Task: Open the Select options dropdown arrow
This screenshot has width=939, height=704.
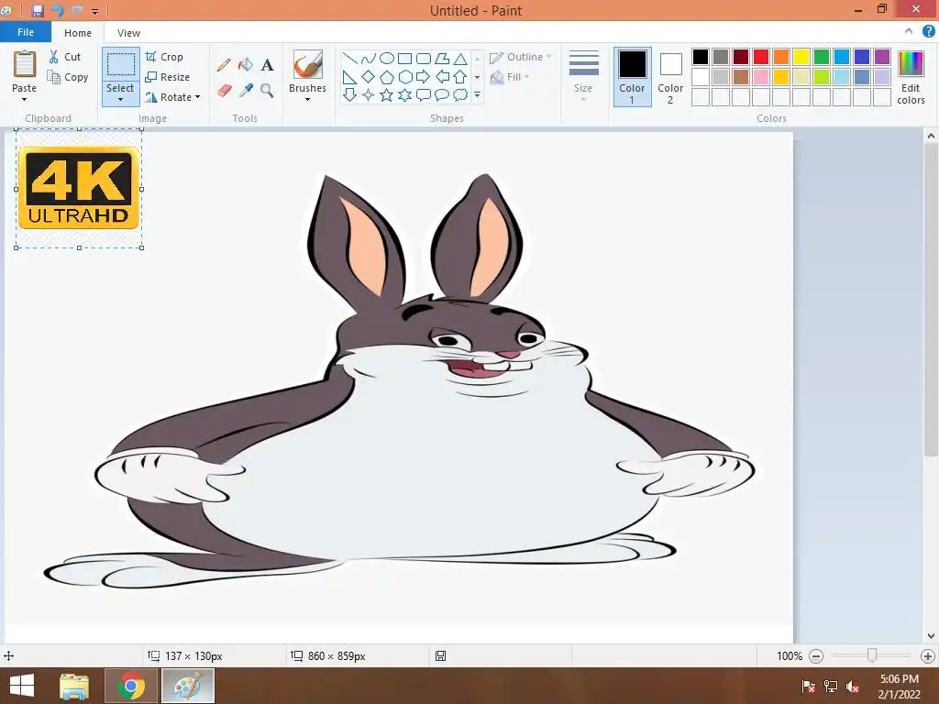Action: click(x=120, y=99)
